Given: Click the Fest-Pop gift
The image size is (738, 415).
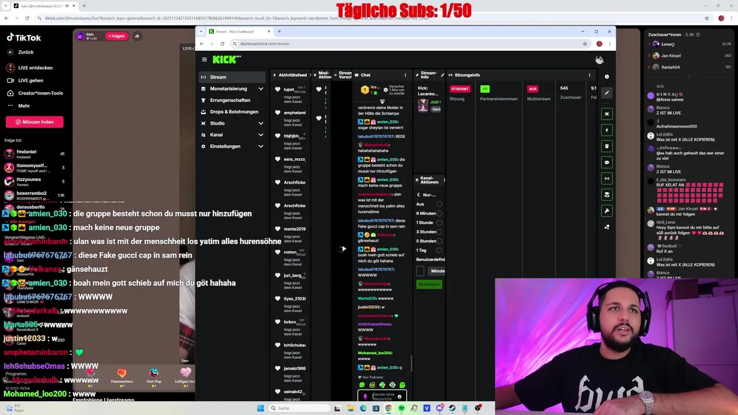Looking at the screenshot, I should (x=154, y=376).
